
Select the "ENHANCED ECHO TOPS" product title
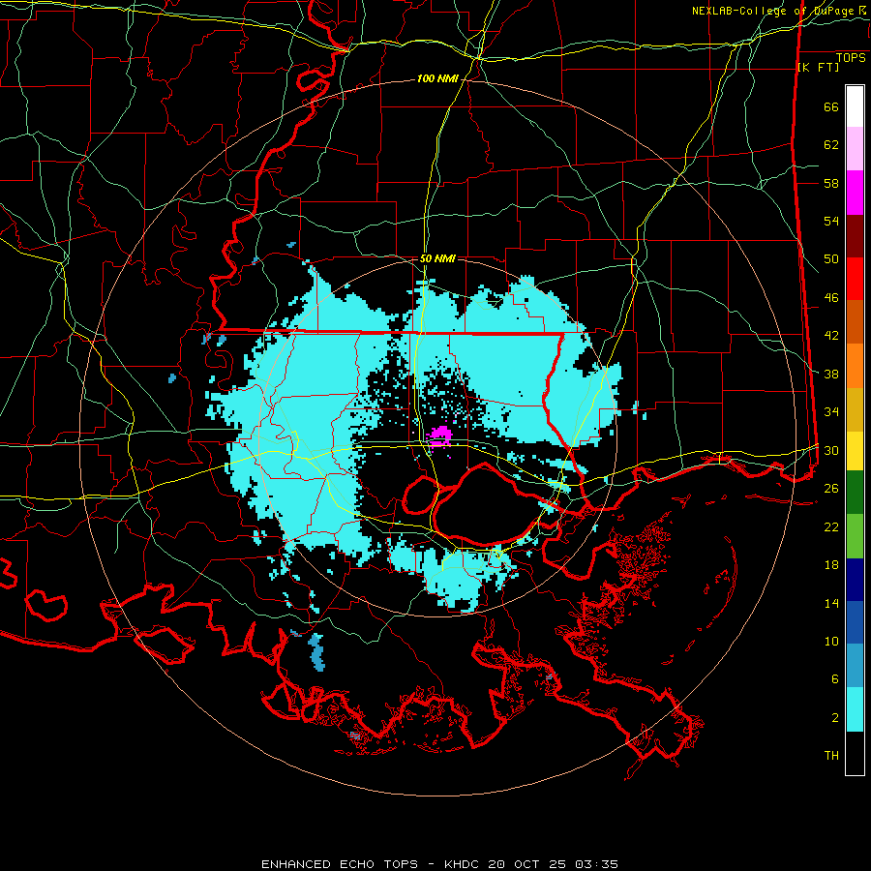340,864
